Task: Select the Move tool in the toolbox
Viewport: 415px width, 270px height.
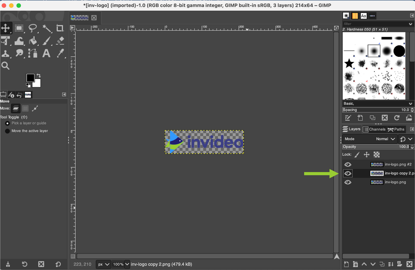Action: [x=5, y=28]
